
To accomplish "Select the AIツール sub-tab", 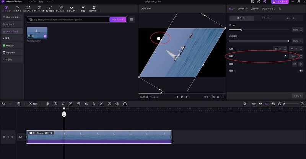I will [290, 18].
